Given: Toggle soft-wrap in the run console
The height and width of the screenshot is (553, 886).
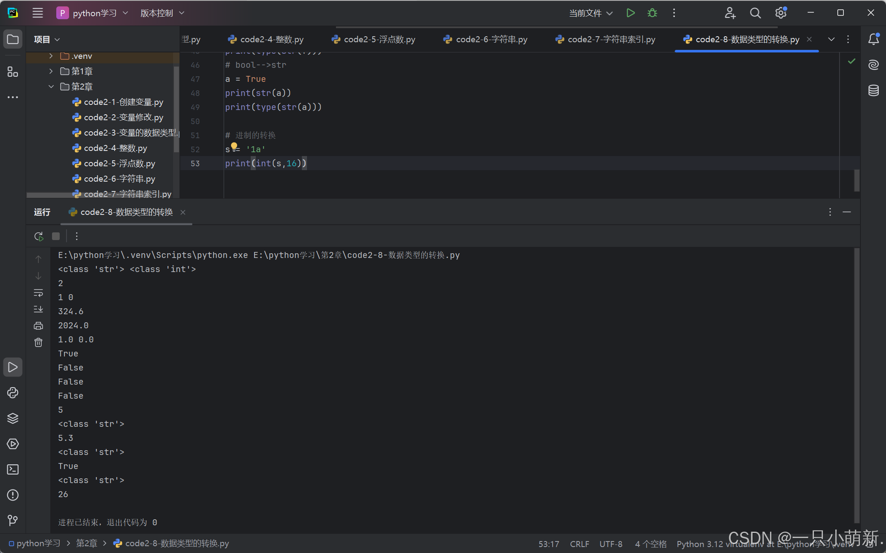Looking at the screenshot, I should point(38,293).
